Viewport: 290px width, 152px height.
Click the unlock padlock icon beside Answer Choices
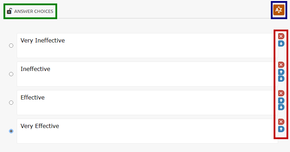9,11
